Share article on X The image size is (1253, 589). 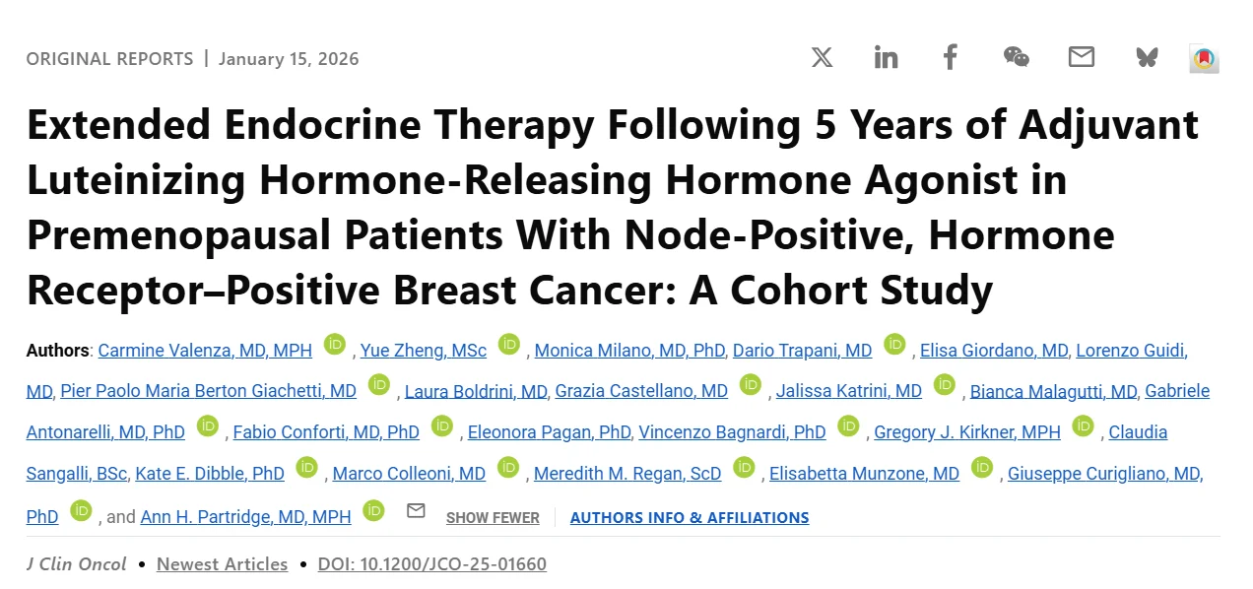click(x=822, y=57)
